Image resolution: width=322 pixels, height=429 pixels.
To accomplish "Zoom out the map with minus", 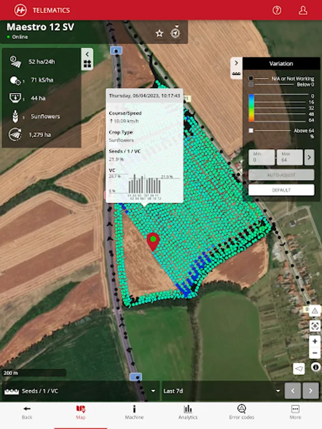I will point(315,353).
